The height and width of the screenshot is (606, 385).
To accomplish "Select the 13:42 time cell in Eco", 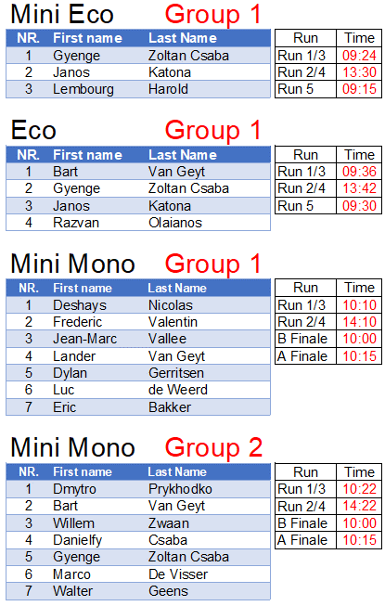I will 359,188.
